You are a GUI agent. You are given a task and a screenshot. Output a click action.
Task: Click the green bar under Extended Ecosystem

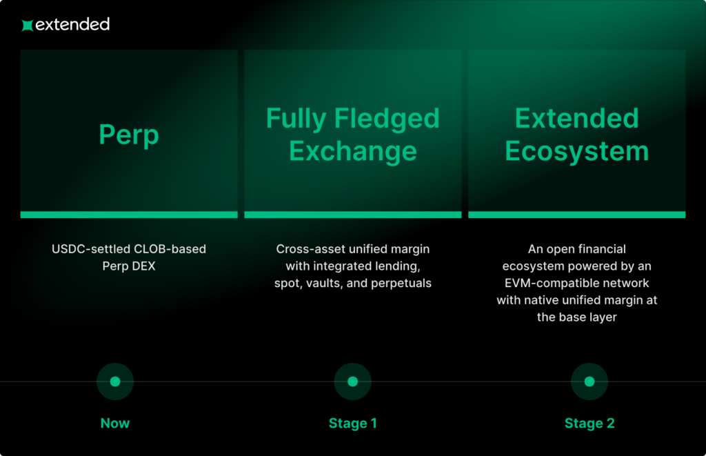(577, 215)
